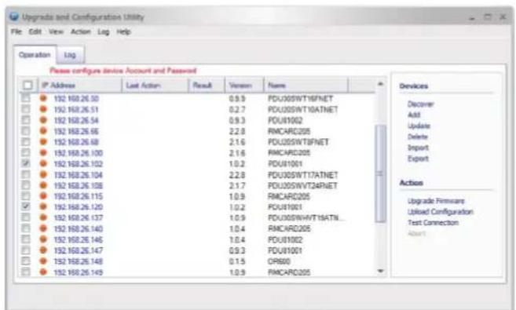
Task: Click Export in Devices panel
Action: tap(418, 159)
